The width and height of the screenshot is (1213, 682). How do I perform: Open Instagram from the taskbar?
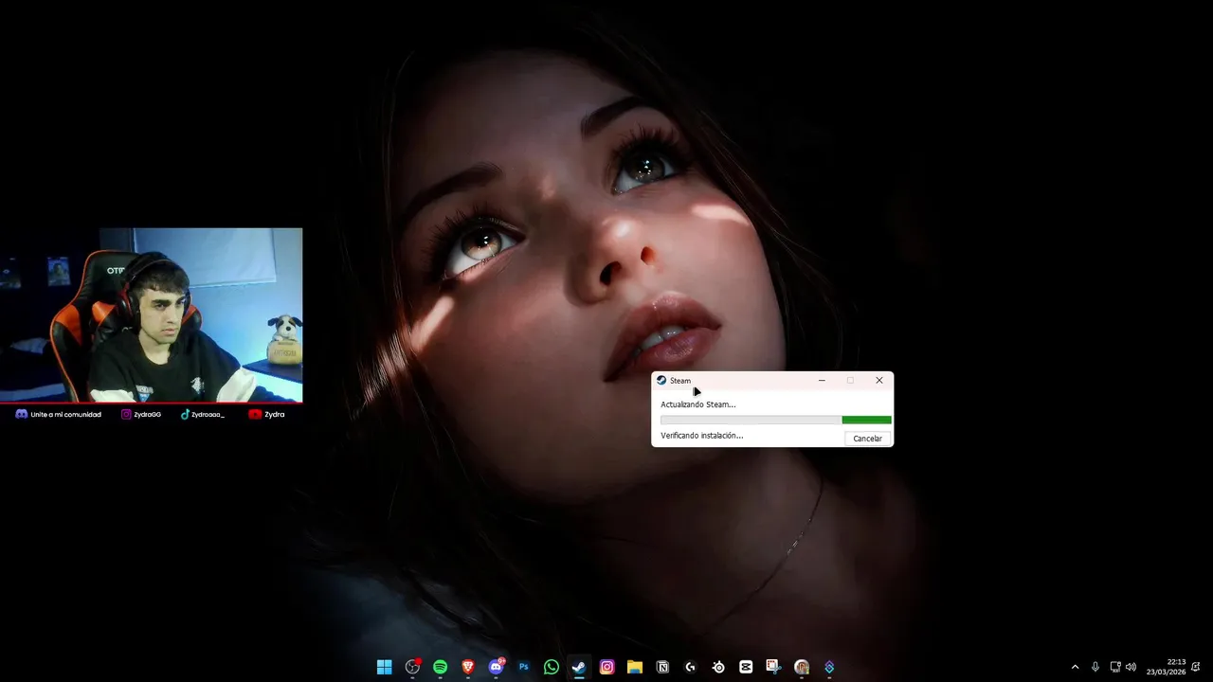607,667
